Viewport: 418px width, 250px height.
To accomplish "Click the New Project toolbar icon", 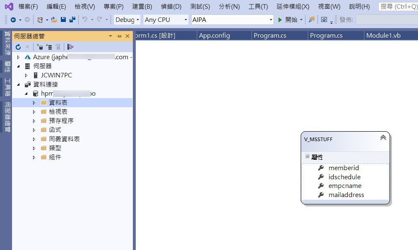I will (x=40, y=20).
